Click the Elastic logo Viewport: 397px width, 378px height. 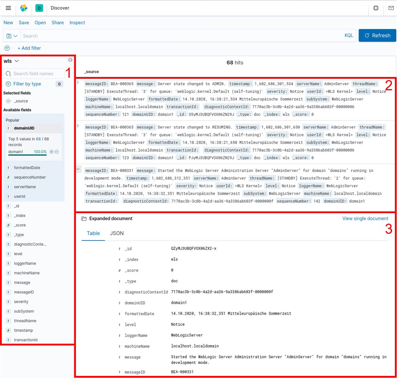pyautogui.click(x=24, y=8)
